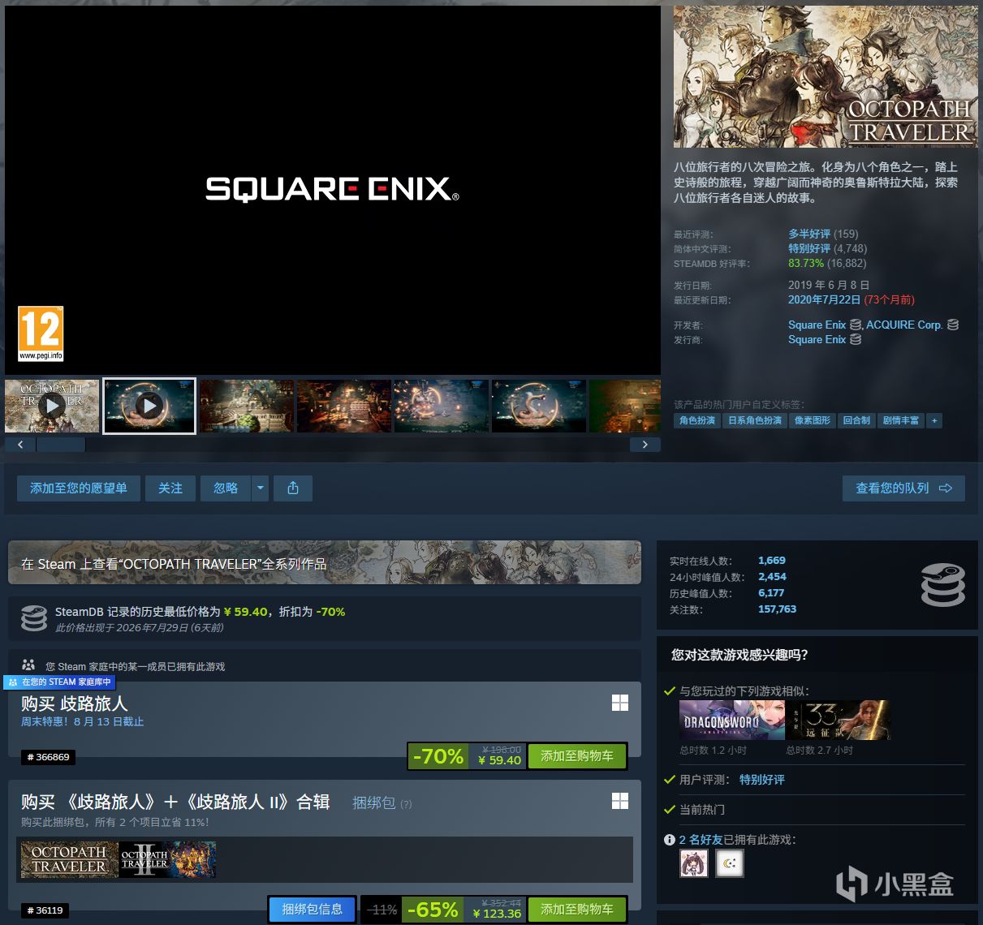This screenshot has width=983, height=925.
Task: Click the 捆绑包信息 button
Action: pos(312,910)
